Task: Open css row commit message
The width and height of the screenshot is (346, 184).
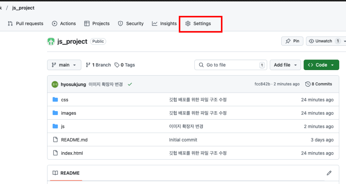Action: (x=198, y=99)
